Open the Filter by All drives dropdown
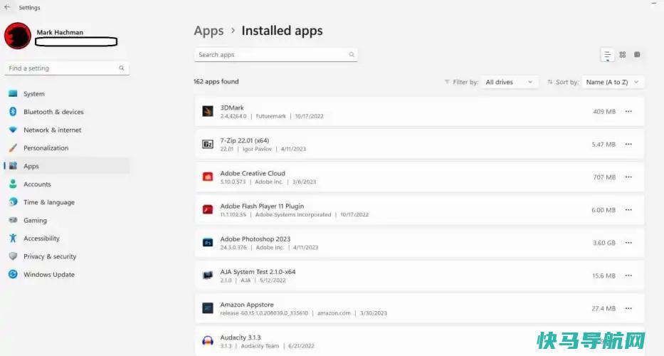Screen dimensions: 664x356 pyautogui.click(x=510, y=82)
